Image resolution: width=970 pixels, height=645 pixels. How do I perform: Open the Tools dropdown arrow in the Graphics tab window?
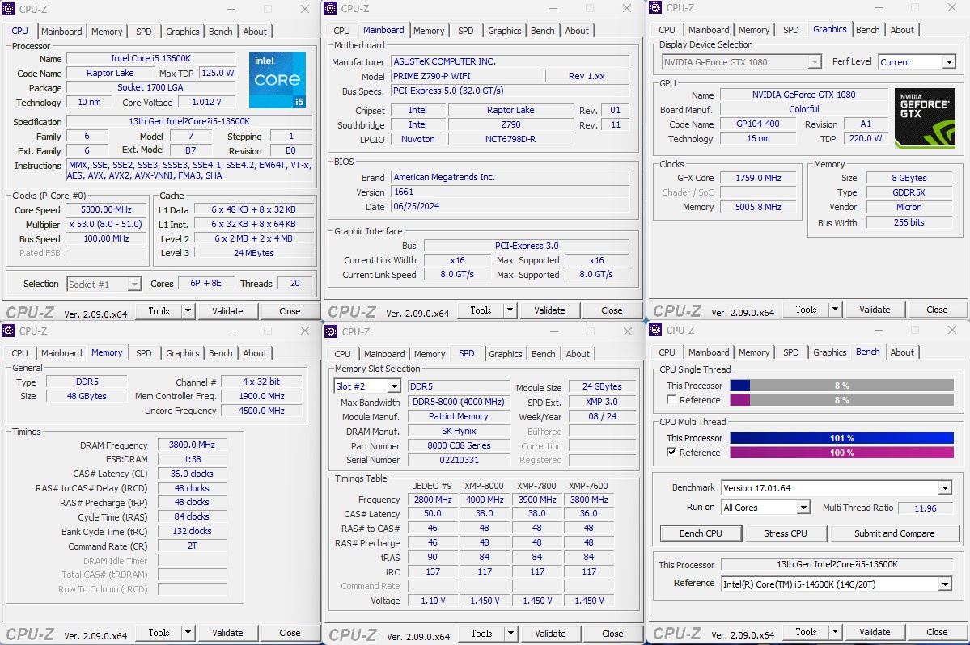click(x=835, y=309)
